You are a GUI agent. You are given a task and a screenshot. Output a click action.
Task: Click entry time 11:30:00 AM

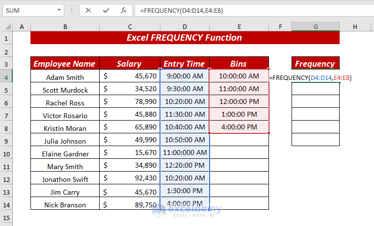[x=185, y=115]
